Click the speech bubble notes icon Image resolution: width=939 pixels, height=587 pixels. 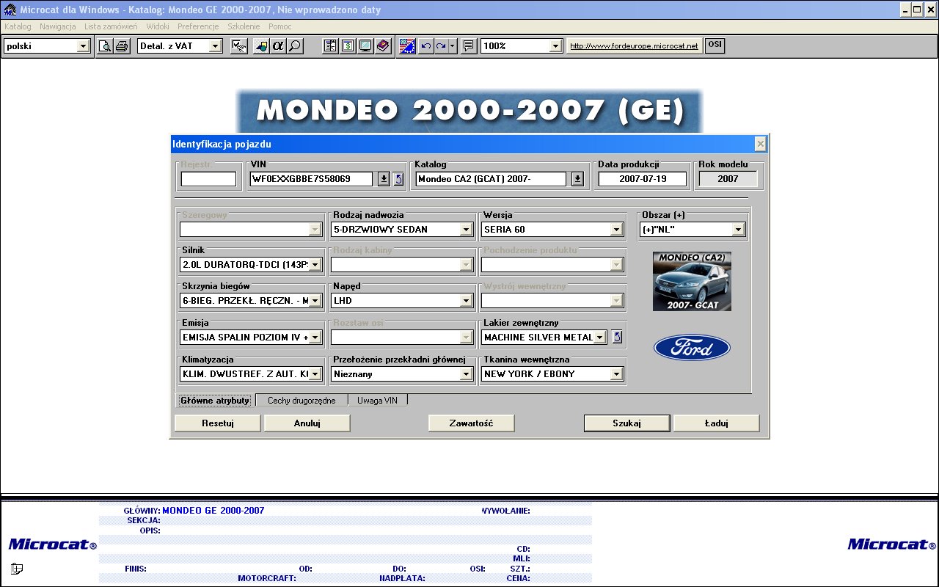(x=469, y=46)
